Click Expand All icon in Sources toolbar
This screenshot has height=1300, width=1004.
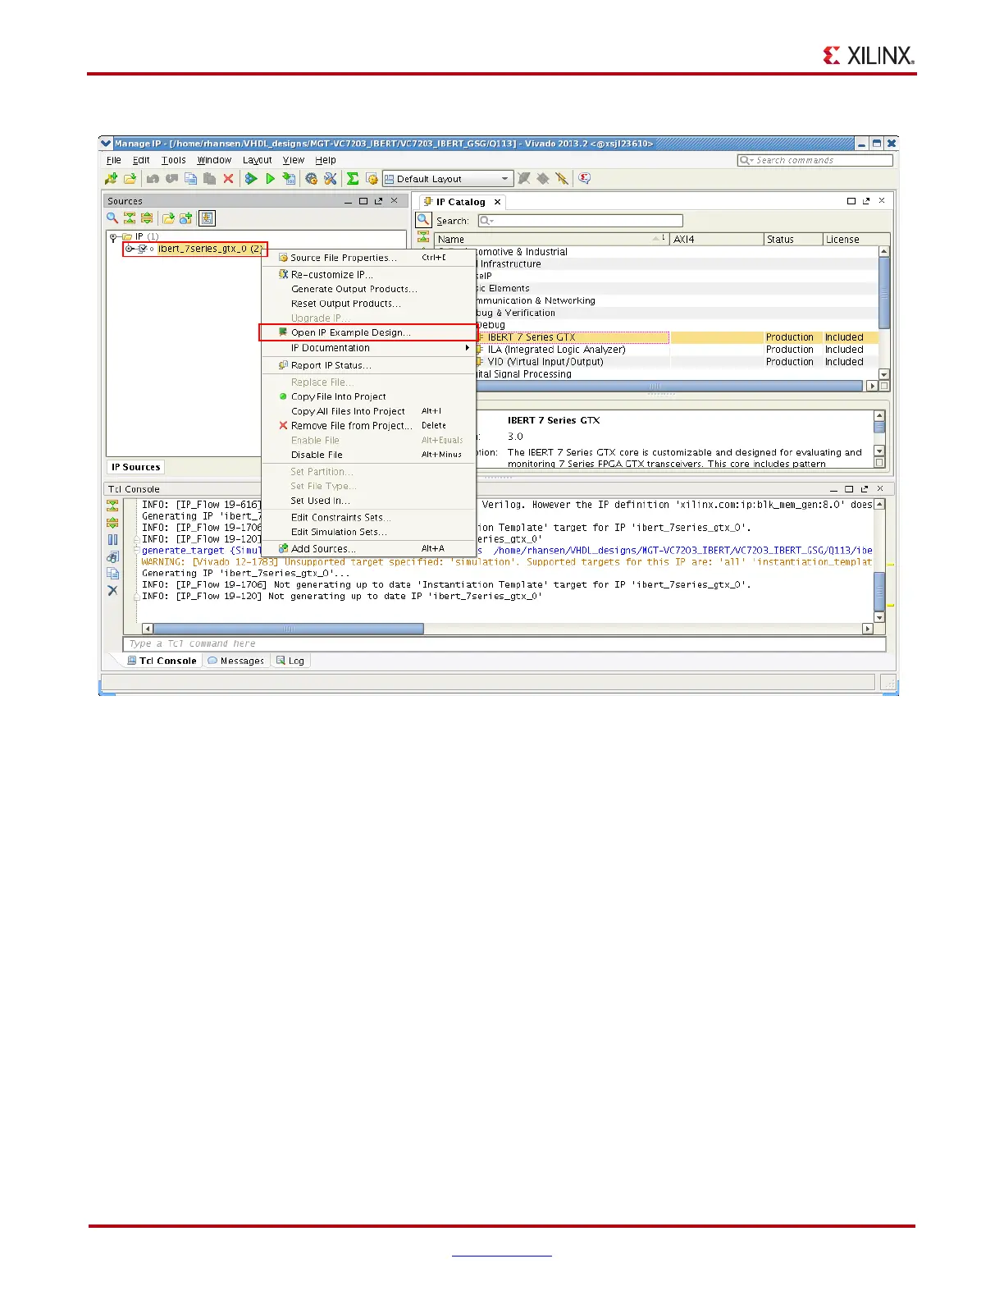147,217
